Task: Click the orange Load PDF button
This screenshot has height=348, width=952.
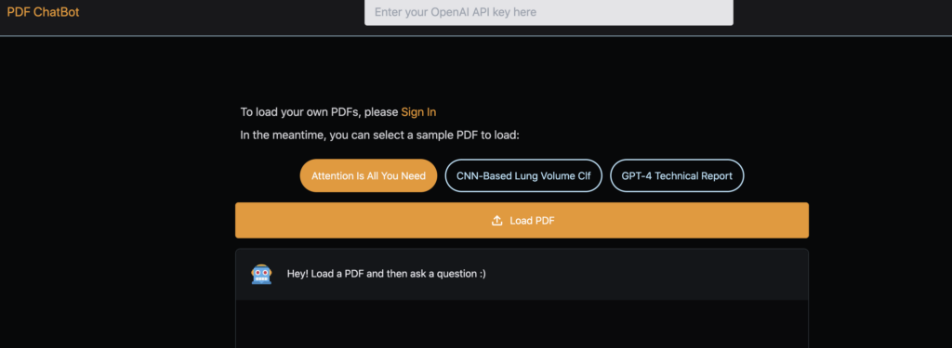Action: coord(522,220)
